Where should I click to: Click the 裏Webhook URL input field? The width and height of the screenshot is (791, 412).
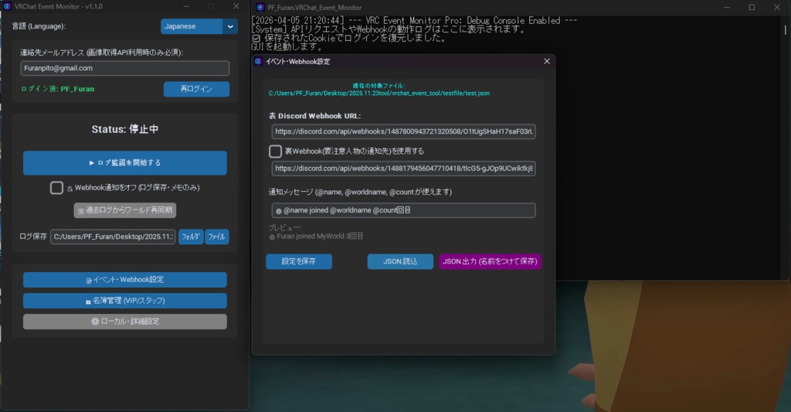403,169
